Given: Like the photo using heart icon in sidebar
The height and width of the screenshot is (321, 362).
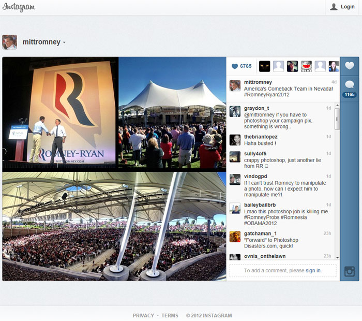Looking at the screenshot, I should tap(349, 66).
